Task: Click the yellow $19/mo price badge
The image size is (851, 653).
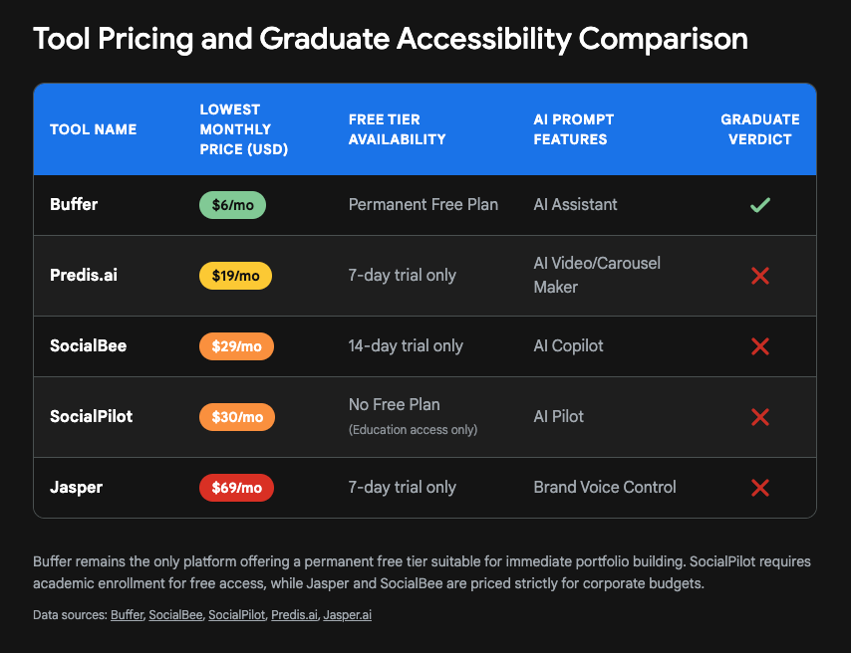Action: [235, 276]
